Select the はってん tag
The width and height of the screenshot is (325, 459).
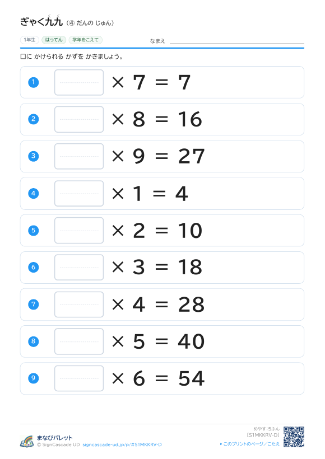(54, 40)
